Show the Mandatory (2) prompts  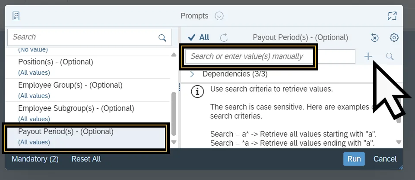[35, 159]
